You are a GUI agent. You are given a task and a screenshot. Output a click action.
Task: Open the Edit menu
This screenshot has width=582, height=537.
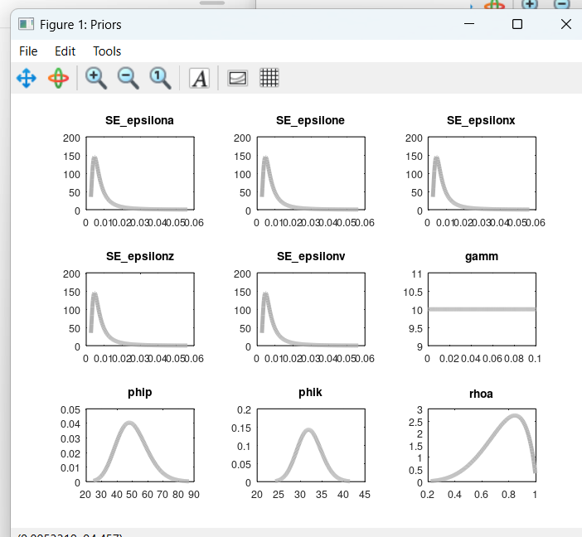coord(65,51)
